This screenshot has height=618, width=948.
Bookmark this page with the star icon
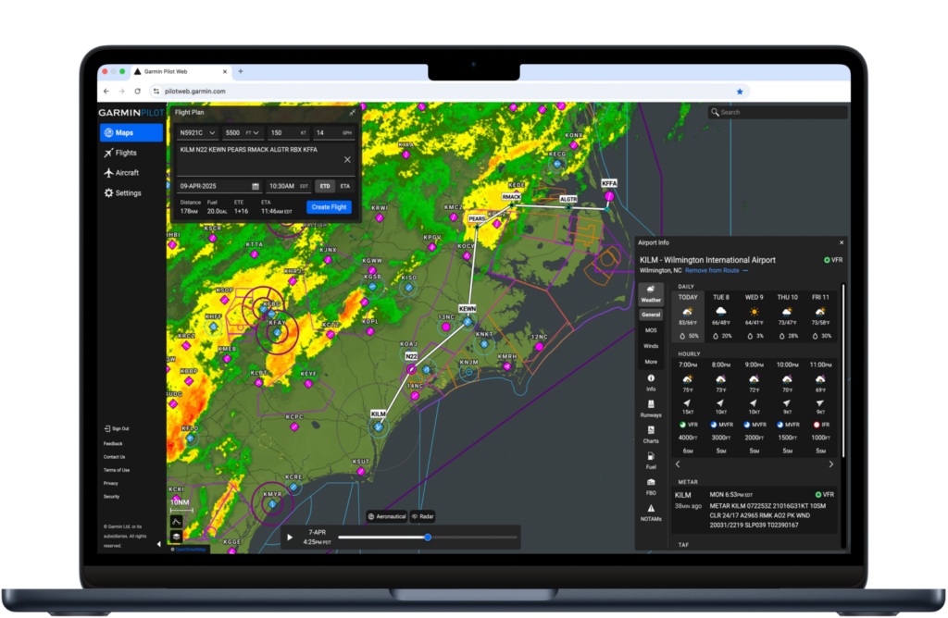click(x=740, y=92)
